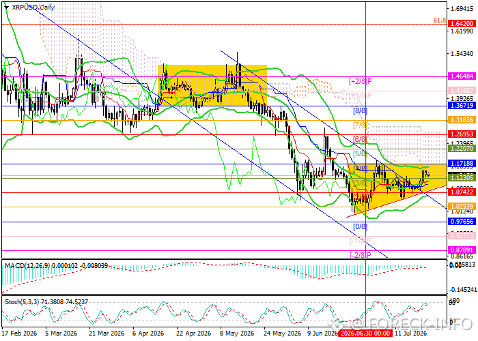Click the -0.145241 MACD scale value

point(463,289)
